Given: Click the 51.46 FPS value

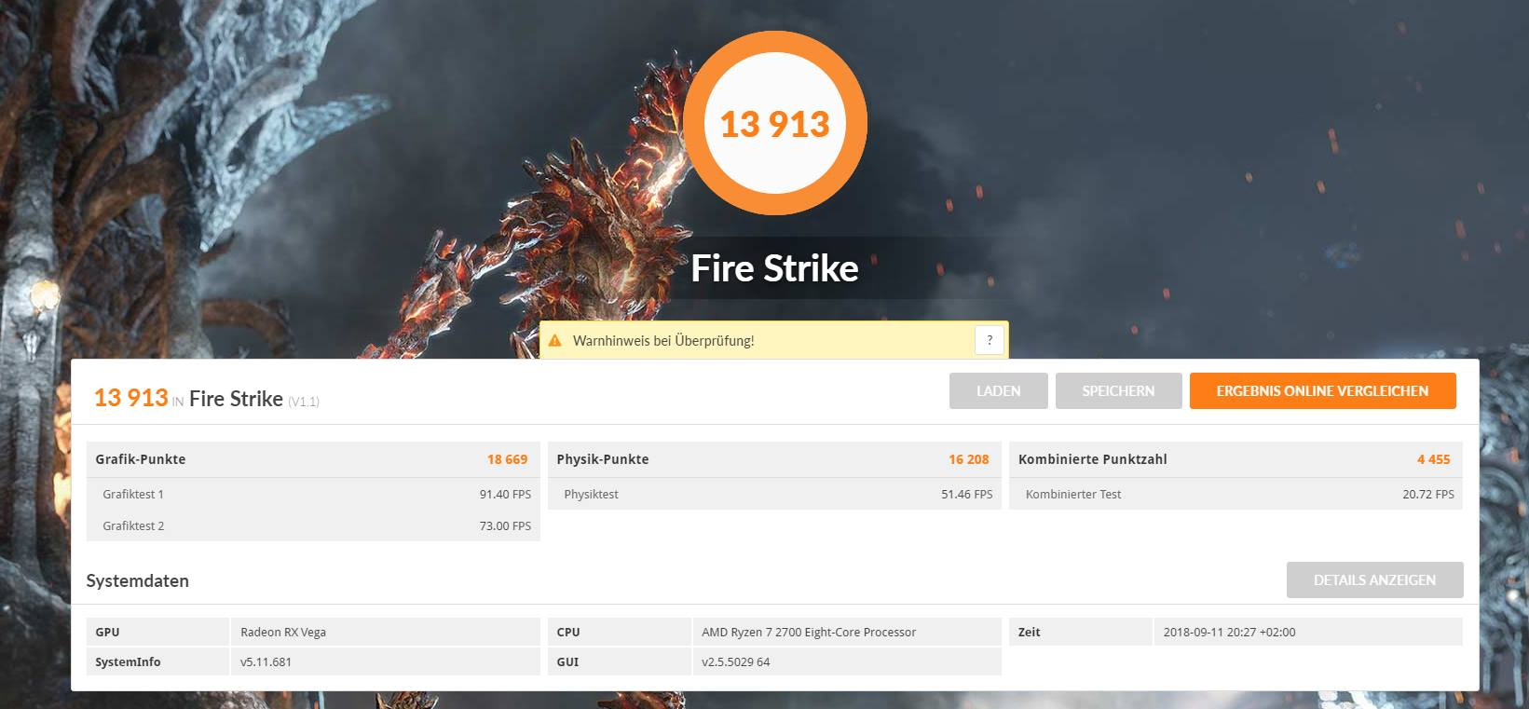Looking at the screenshot, I should 967,495.
